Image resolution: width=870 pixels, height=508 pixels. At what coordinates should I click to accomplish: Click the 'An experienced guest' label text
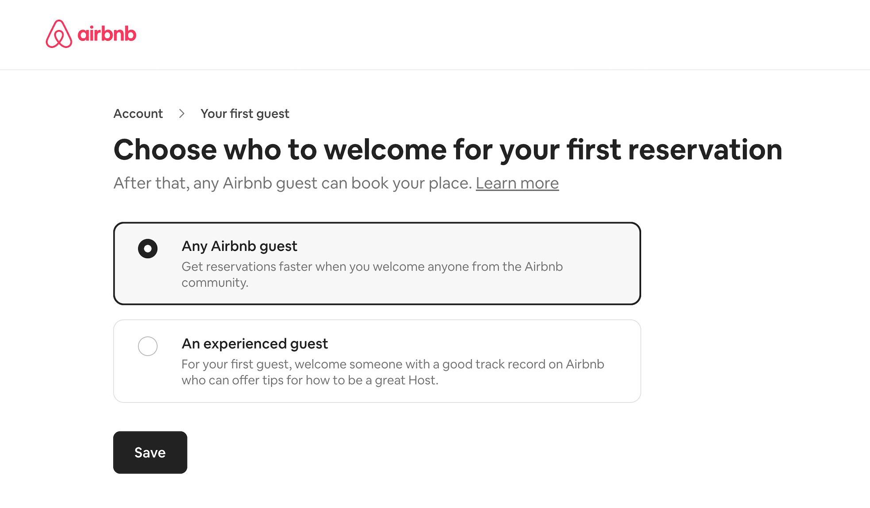[x=255, y=343]
